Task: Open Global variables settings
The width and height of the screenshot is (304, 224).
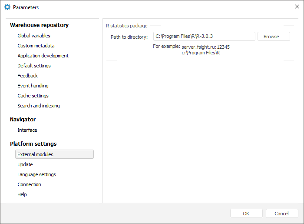Action: (x=34, y=36)
